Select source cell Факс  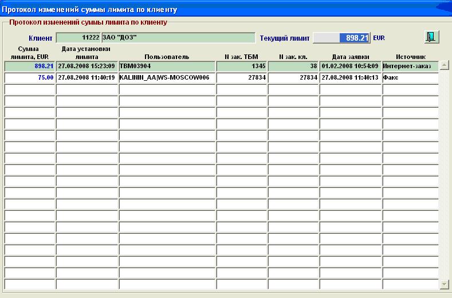click(410, 77)
